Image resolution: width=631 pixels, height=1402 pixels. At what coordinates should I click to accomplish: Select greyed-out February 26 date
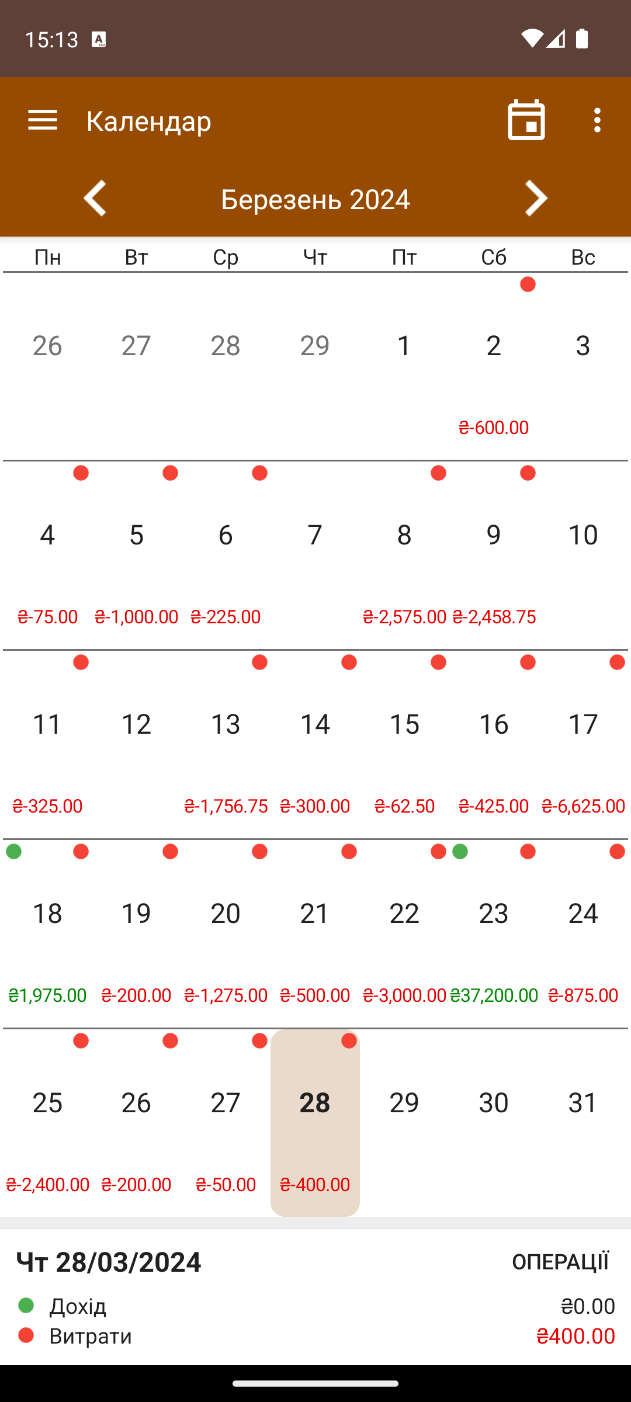click(x=47, y=366)
